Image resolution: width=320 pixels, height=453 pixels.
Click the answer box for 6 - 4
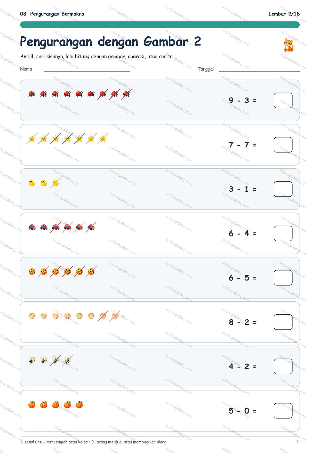(283, 233)
